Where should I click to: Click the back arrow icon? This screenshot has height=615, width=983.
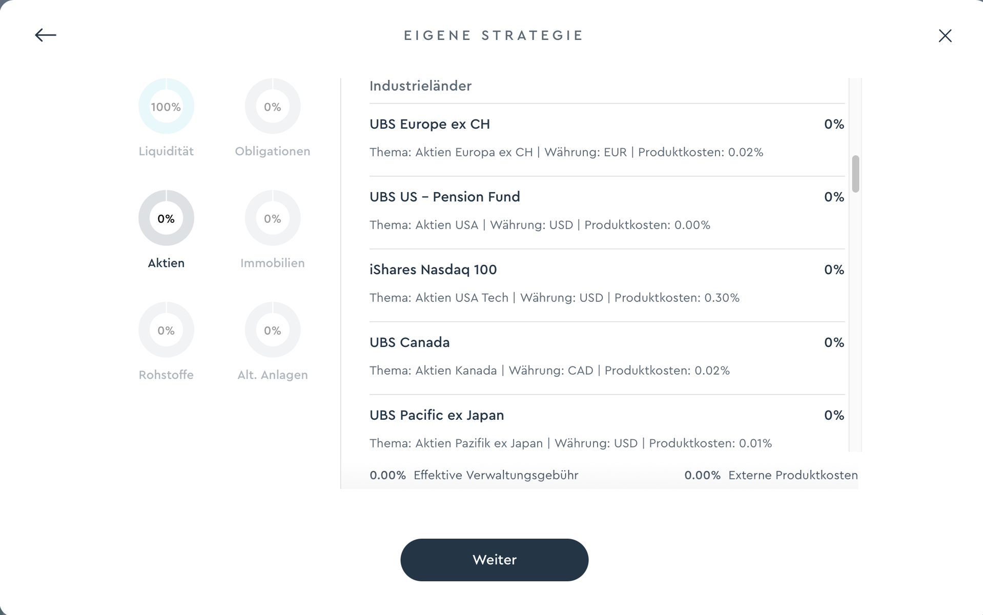click(46, 35)
